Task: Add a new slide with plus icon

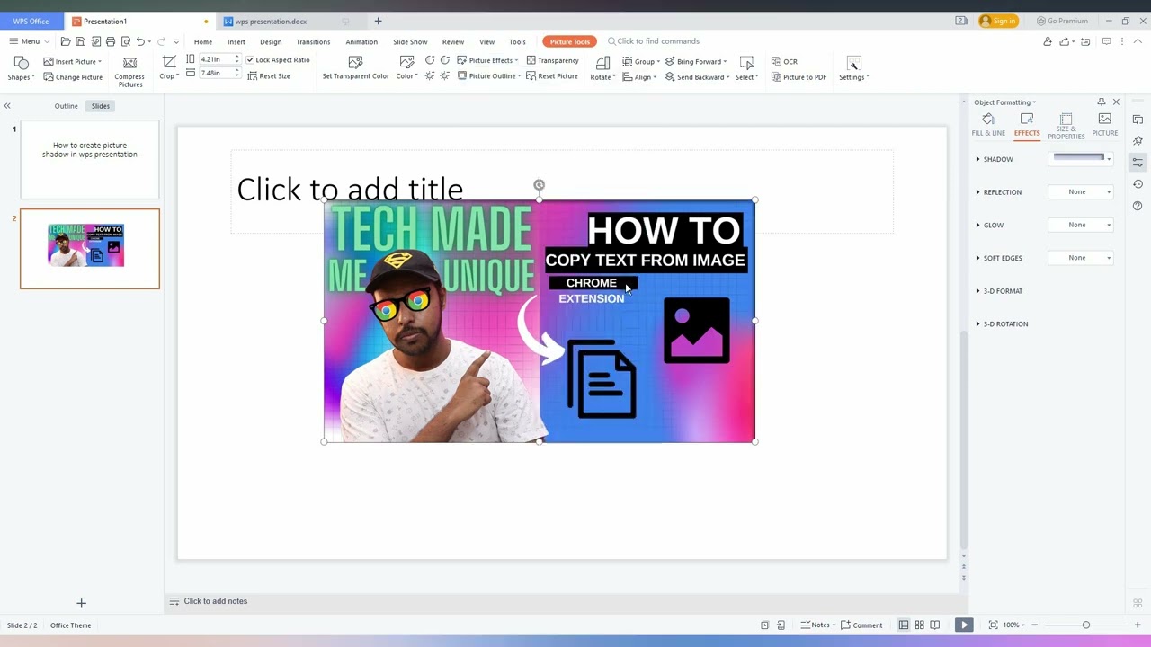Action: 81,603
